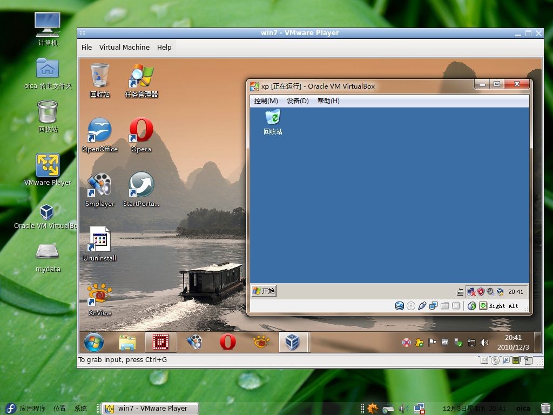The width and height of the screenshot is (553, 415).
Task: Click the yellow icon with green check in Win7 tray
Action: (419, 342)
